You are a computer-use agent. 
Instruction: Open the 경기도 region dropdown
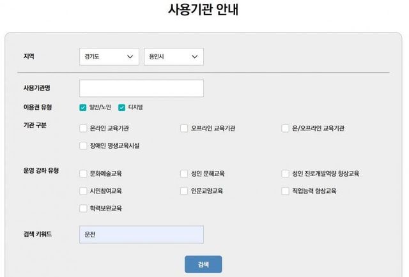(x=109, y=57)
